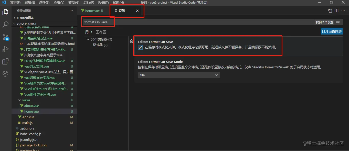Restore down the VS Code window
349x151 pixels.
(331, 3)
